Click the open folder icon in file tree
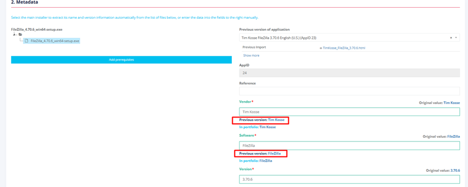The width and height of the screenshot is (468, 187). (x=20, y=35)
